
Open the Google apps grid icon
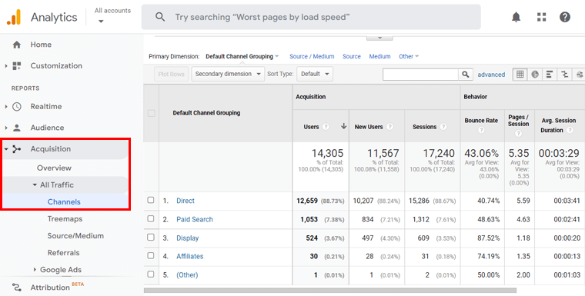(x=541, y=17)
